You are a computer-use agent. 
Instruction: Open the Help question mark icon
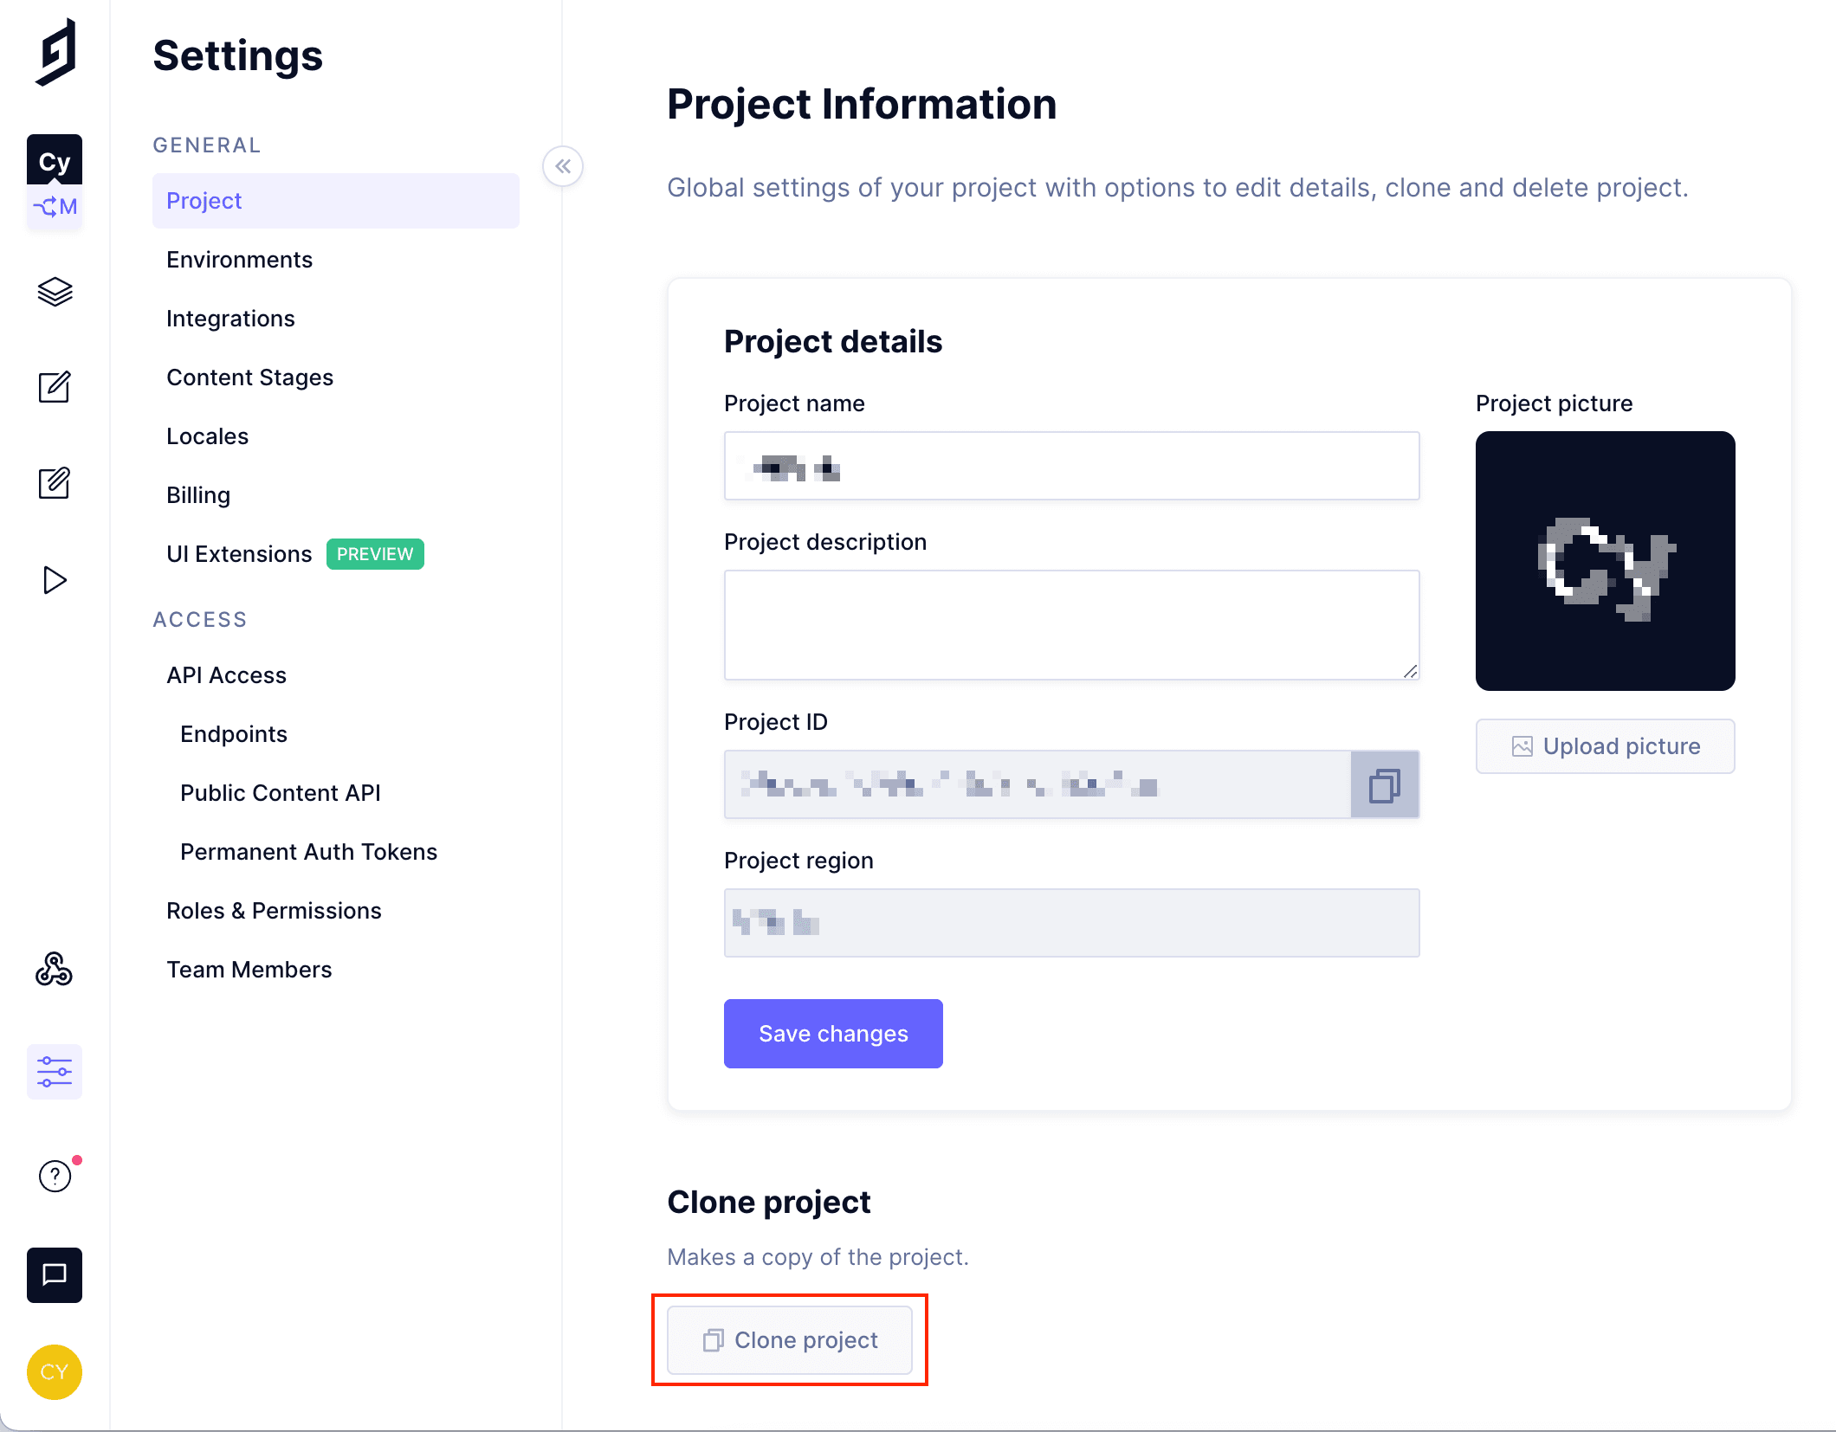tap(55, 1176)
